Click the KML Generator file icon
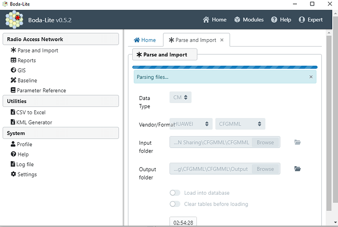The height and width of the screenshot is (227, 338). pos(13,122)
